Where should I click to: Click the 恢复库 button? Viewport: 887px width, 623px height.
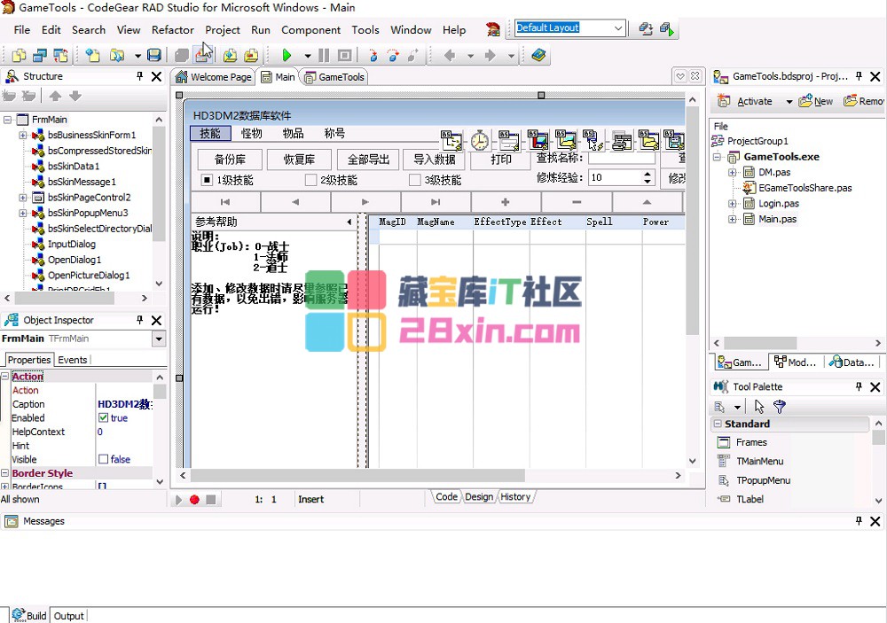[299, 160]
